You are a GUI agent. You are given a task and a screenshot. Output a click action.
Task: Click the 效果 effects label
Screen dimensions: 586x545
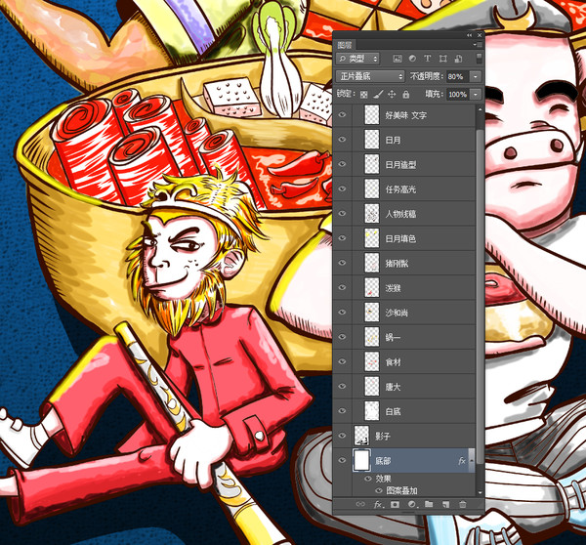(383, 479)
